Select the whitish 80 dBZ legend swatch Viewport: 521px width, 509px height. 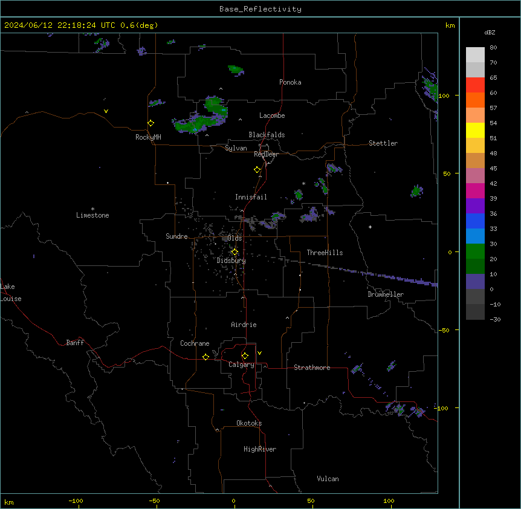(x=475, y=55)
